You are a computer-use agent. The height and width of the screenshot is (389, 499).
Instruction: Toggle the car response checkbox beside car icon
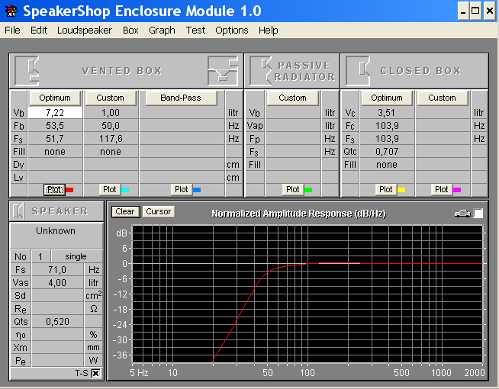pos(478,214)
